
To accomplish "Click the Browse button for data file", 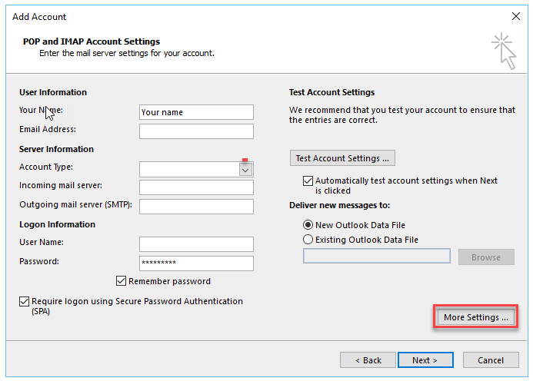I will click(x=486, y=257).
